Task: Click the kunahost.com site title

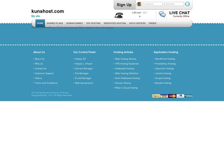Action: coord(47,11)
